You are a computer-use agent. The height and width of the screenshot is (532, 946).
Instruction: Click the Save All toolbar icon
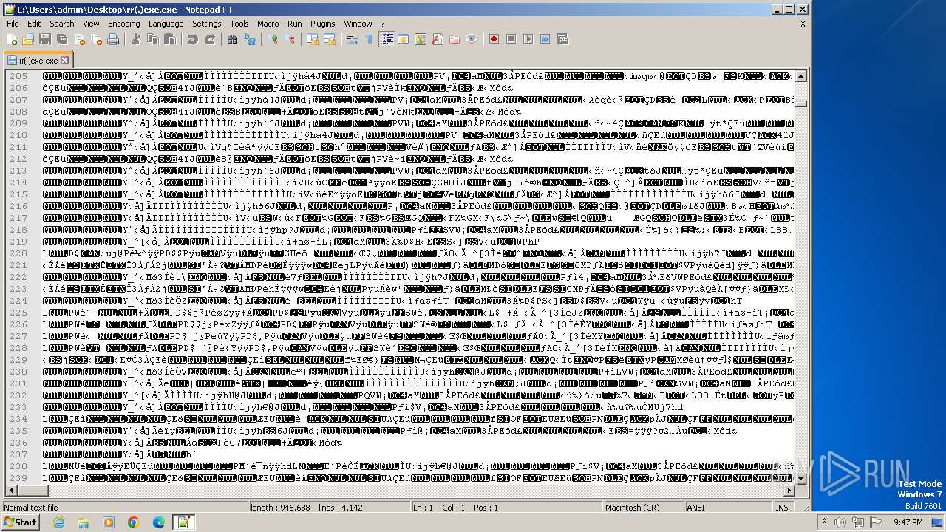(x=62, y=39)
